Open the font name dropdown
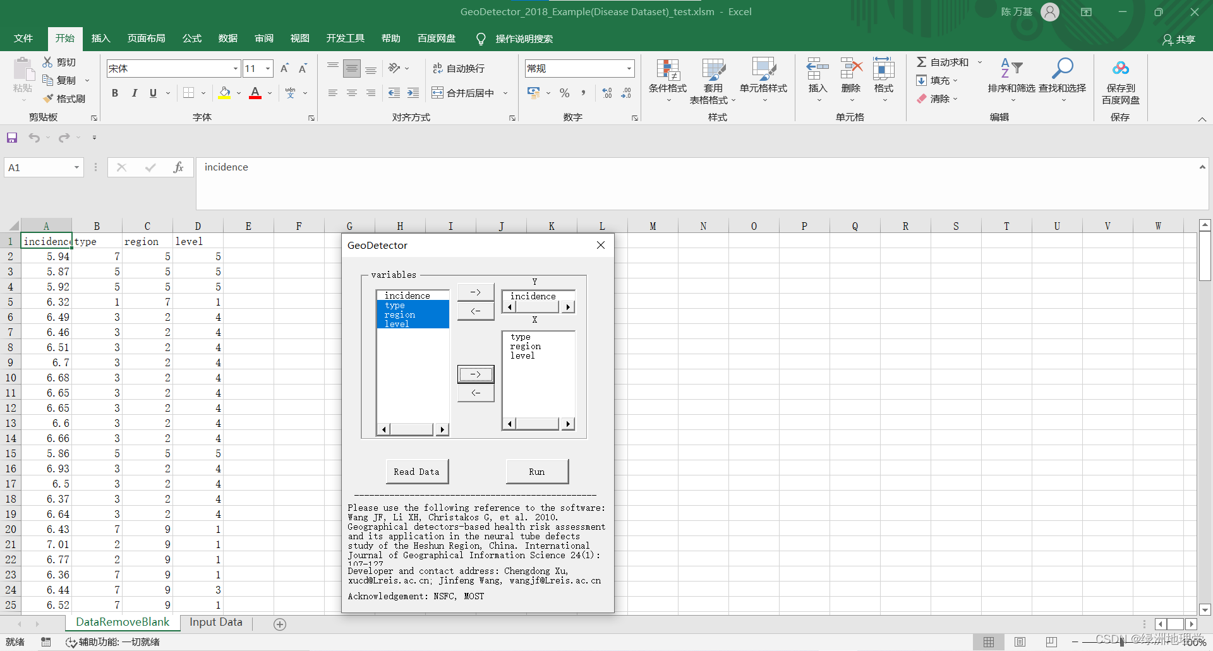 tap(236, 68)
